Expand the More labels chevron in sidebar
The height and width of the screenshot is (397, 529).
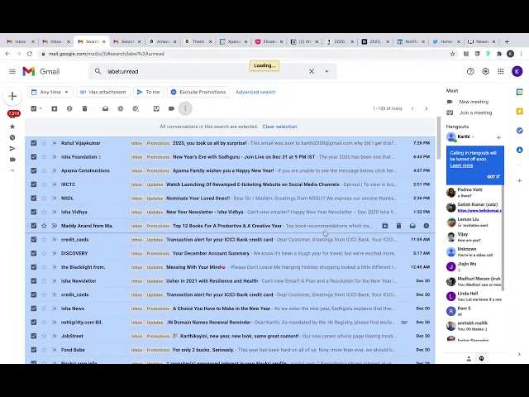pos(12,170)
